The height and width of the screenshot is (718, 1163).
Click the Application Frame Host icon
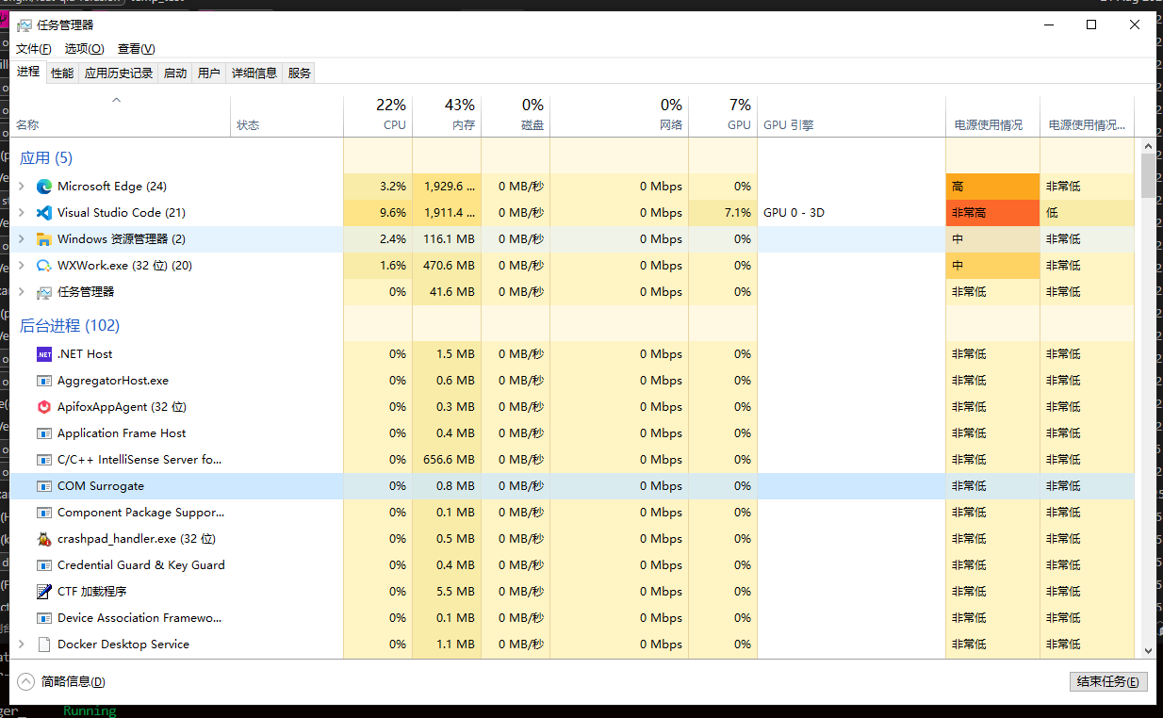coord(43,433)
